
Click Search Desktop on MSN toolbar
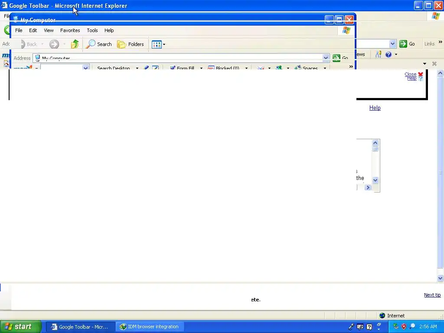click(114, 68)
